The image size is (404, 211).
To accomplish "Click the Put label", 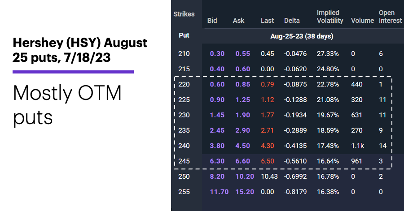I will click(184, 35).
